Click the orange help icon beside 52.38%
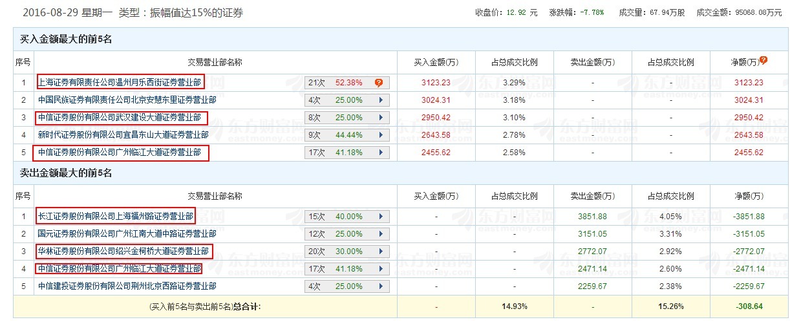The height and width of the screenshot is (322, 790). coord(378,83)
